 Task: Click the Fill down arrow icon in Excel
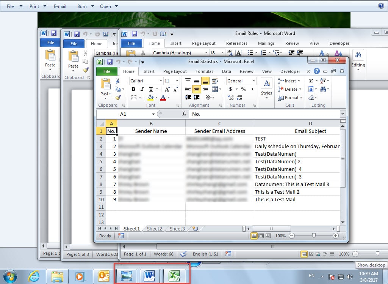[x=311, y=89]
